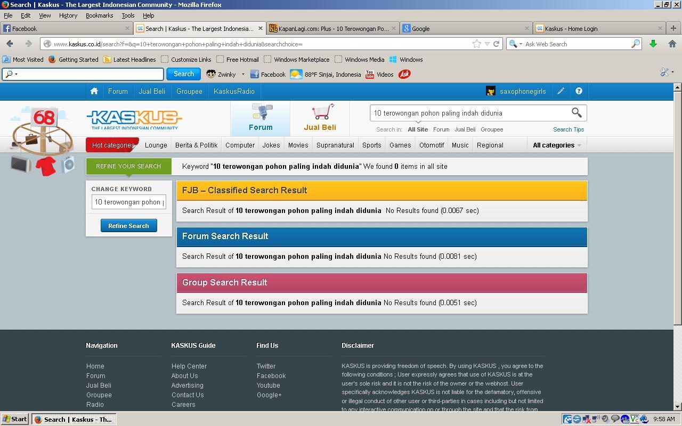The width and height of the screenshot is (682, 426).
Task: Select the Jual Beli shopping cart icon
Action: (x=320, y=118)
